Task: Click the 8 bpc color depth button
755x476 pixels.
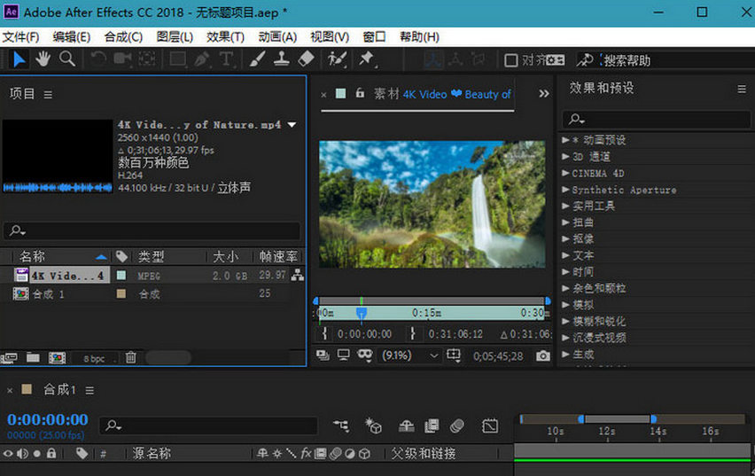Action: [94, 358]
